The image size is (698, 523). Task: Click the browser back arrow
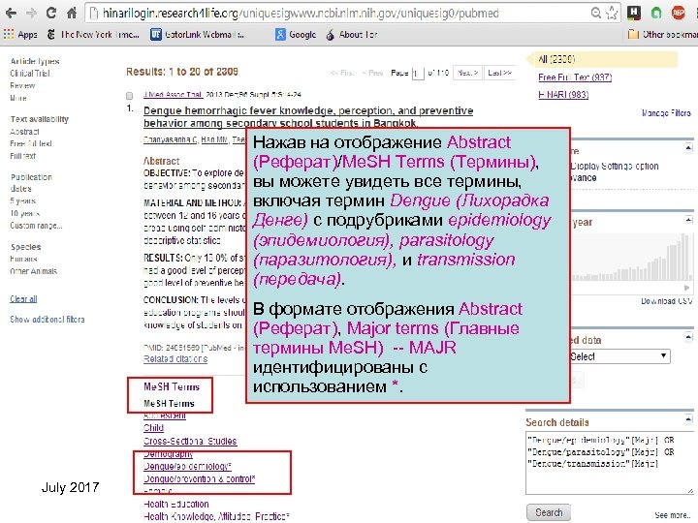pyautogui.click(x=11, y=13)
